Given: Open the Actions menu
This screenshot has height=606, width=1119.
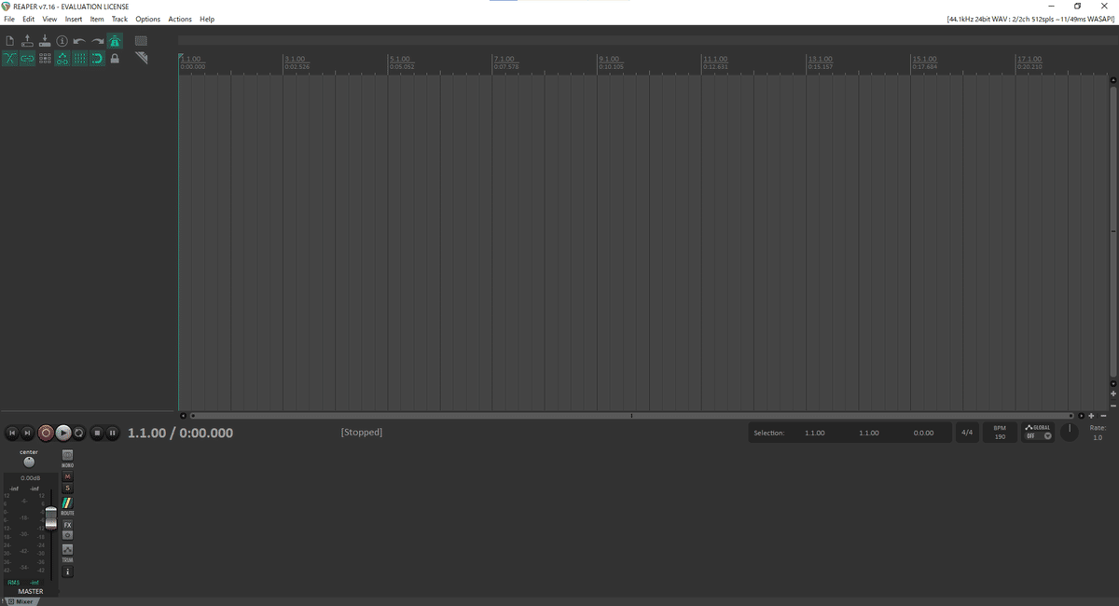Looking at the screenshot, I should [x=180, y=19].
